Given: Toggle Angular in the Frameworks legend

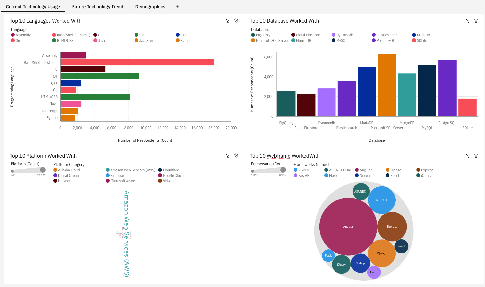Looking at the screenshot, I should (365, 170).
